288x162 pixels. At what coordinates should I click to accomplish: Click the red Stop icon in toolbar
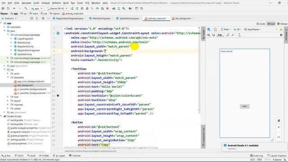tap(108, 9)
